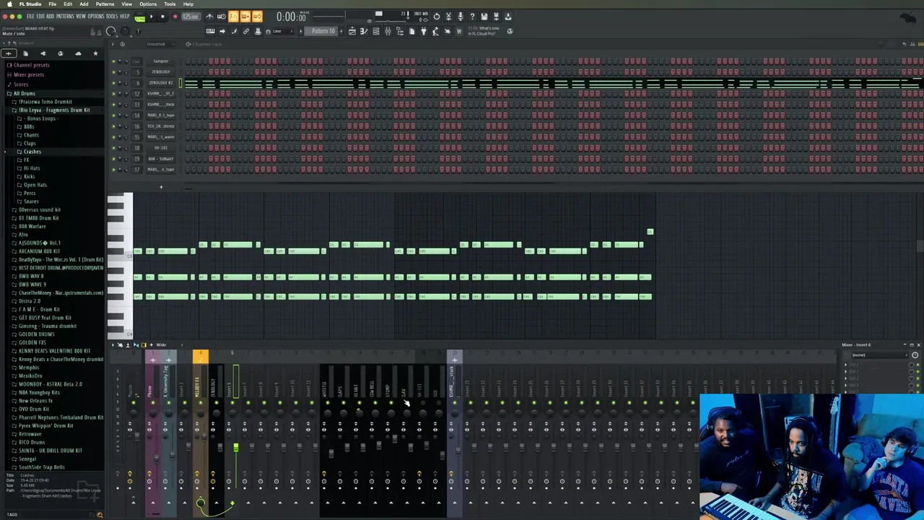Mute the Sampler channel green light
924x520 pixels.
pyautogui.click(x=113, y=61)
